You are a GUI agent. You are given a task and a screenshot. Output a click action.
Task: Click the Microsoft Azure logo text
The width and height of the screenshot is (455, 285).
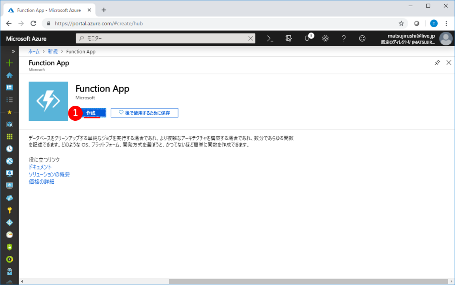coord(26,39)
